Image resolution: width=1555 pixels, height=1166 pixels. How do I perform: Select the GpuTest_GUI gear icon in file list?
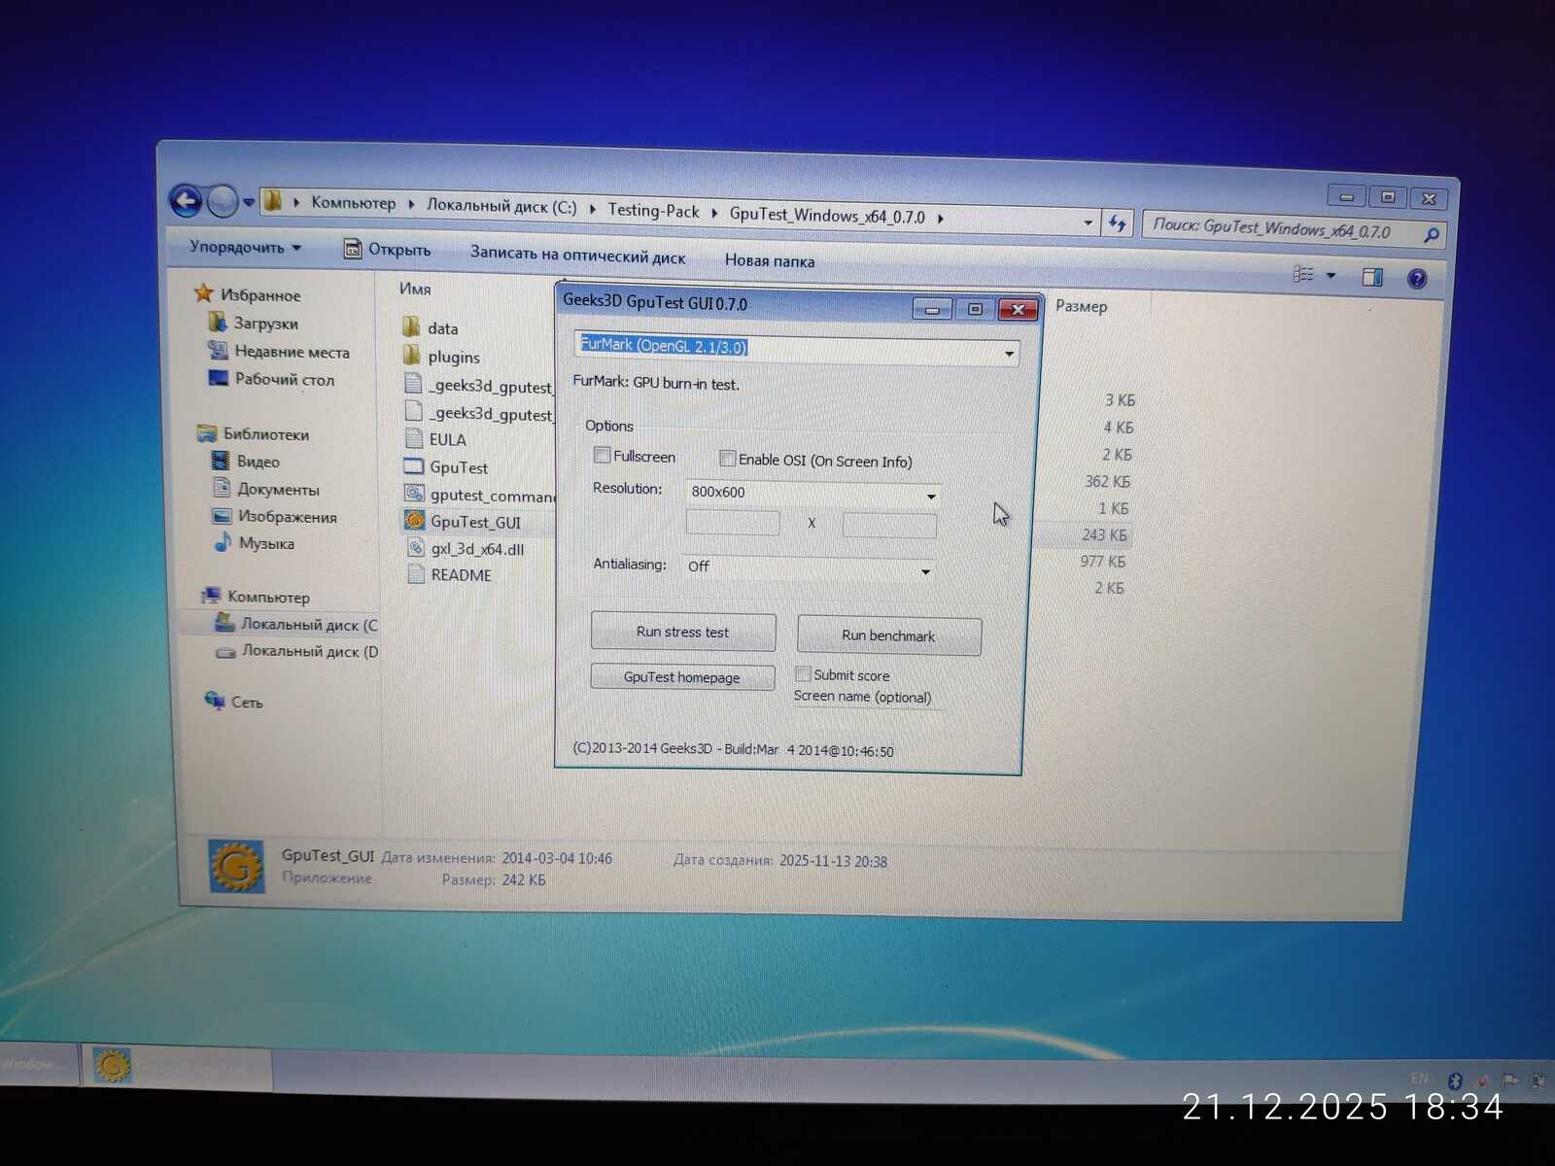click(x=415, y=521)
